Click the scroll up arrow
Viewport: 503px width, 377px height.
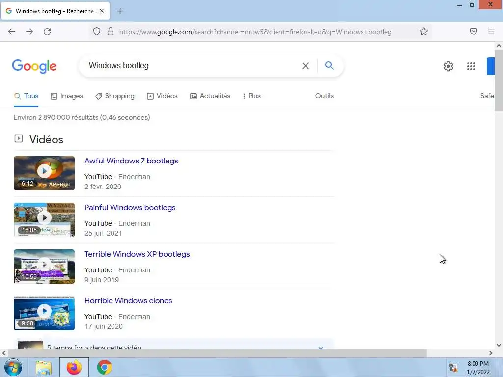[x=499, y=46]
